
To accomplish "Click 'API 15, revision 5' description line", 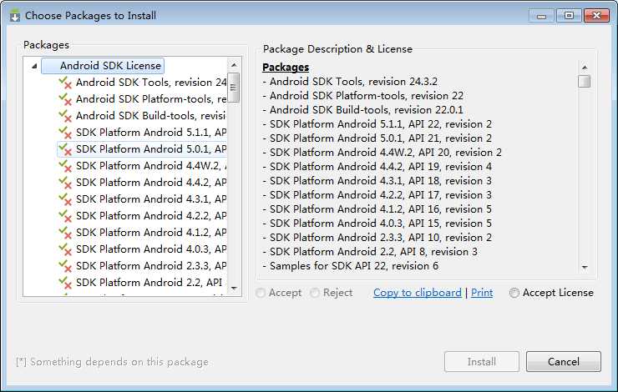I will click(377, 224).
